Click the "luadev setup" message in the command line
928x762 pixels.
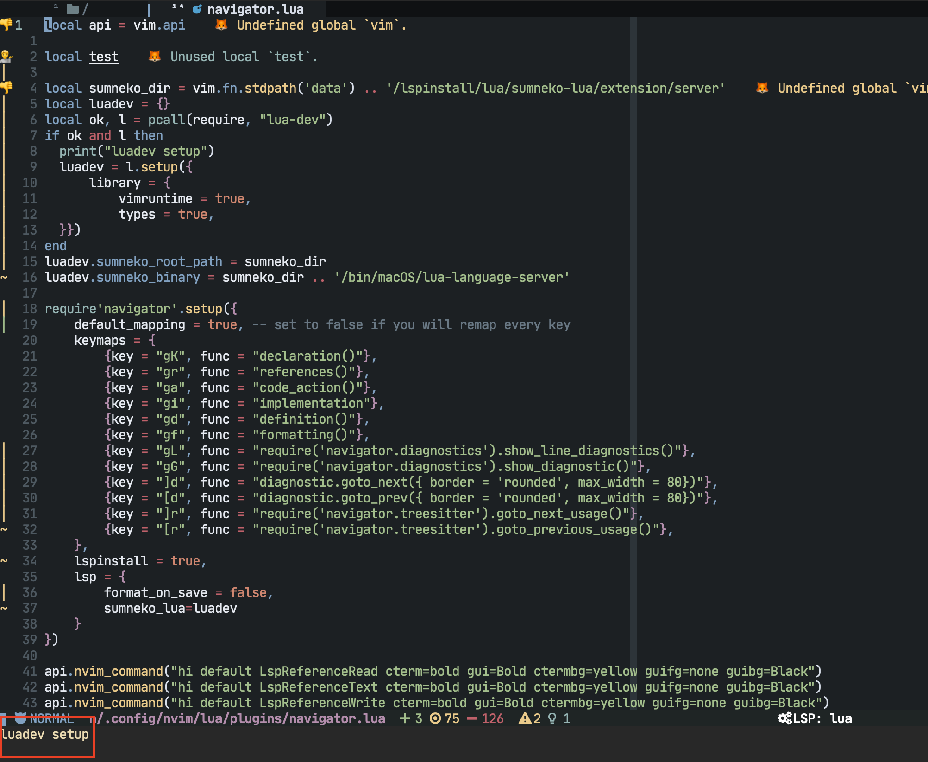(x=45, y=734)
